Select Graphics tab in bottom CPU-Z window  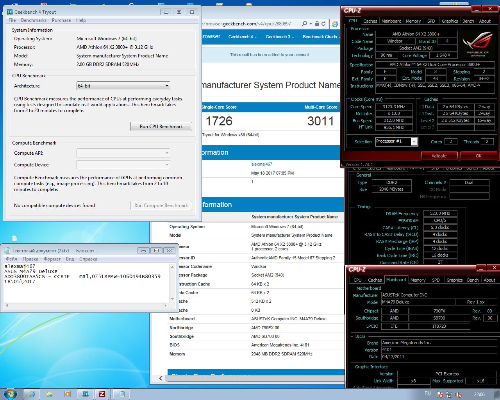(x=454, y=280)
